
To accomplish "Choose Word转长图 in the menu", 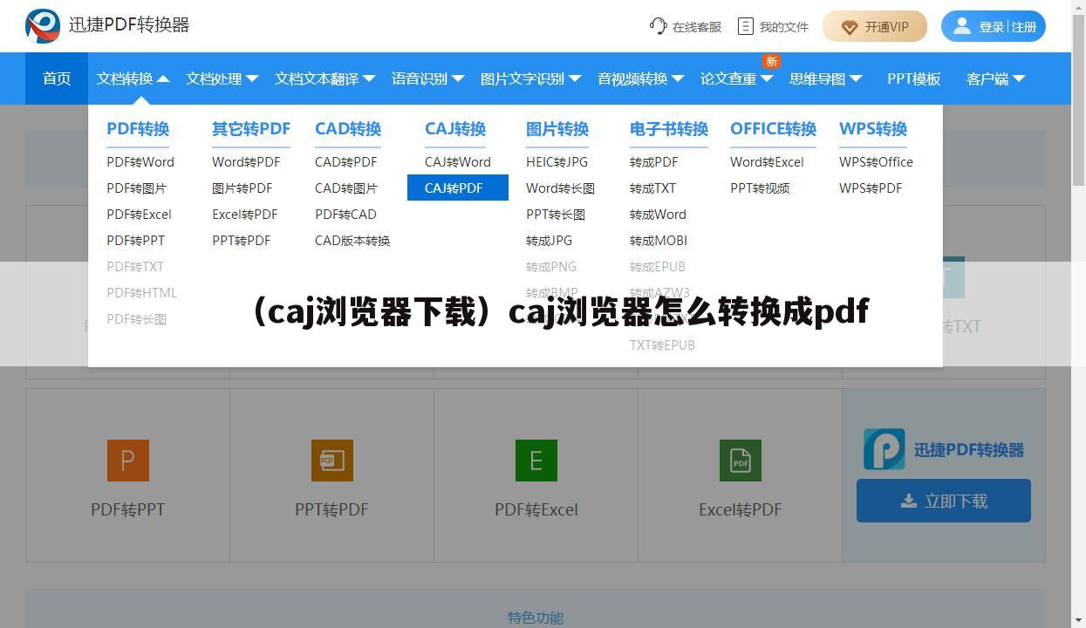I will [560, 188].
